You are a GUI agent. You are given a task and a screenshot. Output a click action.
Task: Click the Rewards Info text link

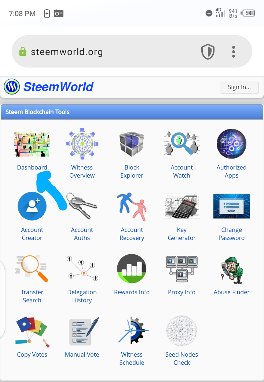pos(132,292)
